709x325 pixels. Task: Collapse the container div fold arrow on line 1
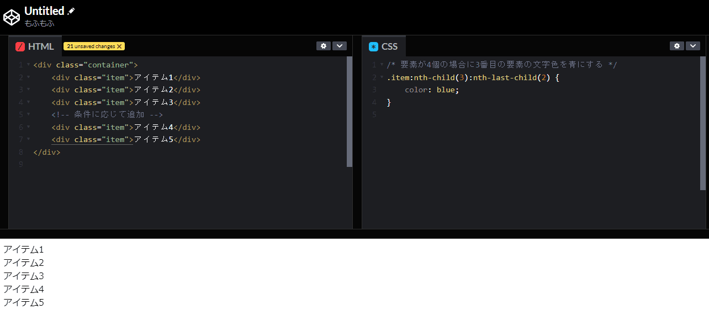point(29,65)
